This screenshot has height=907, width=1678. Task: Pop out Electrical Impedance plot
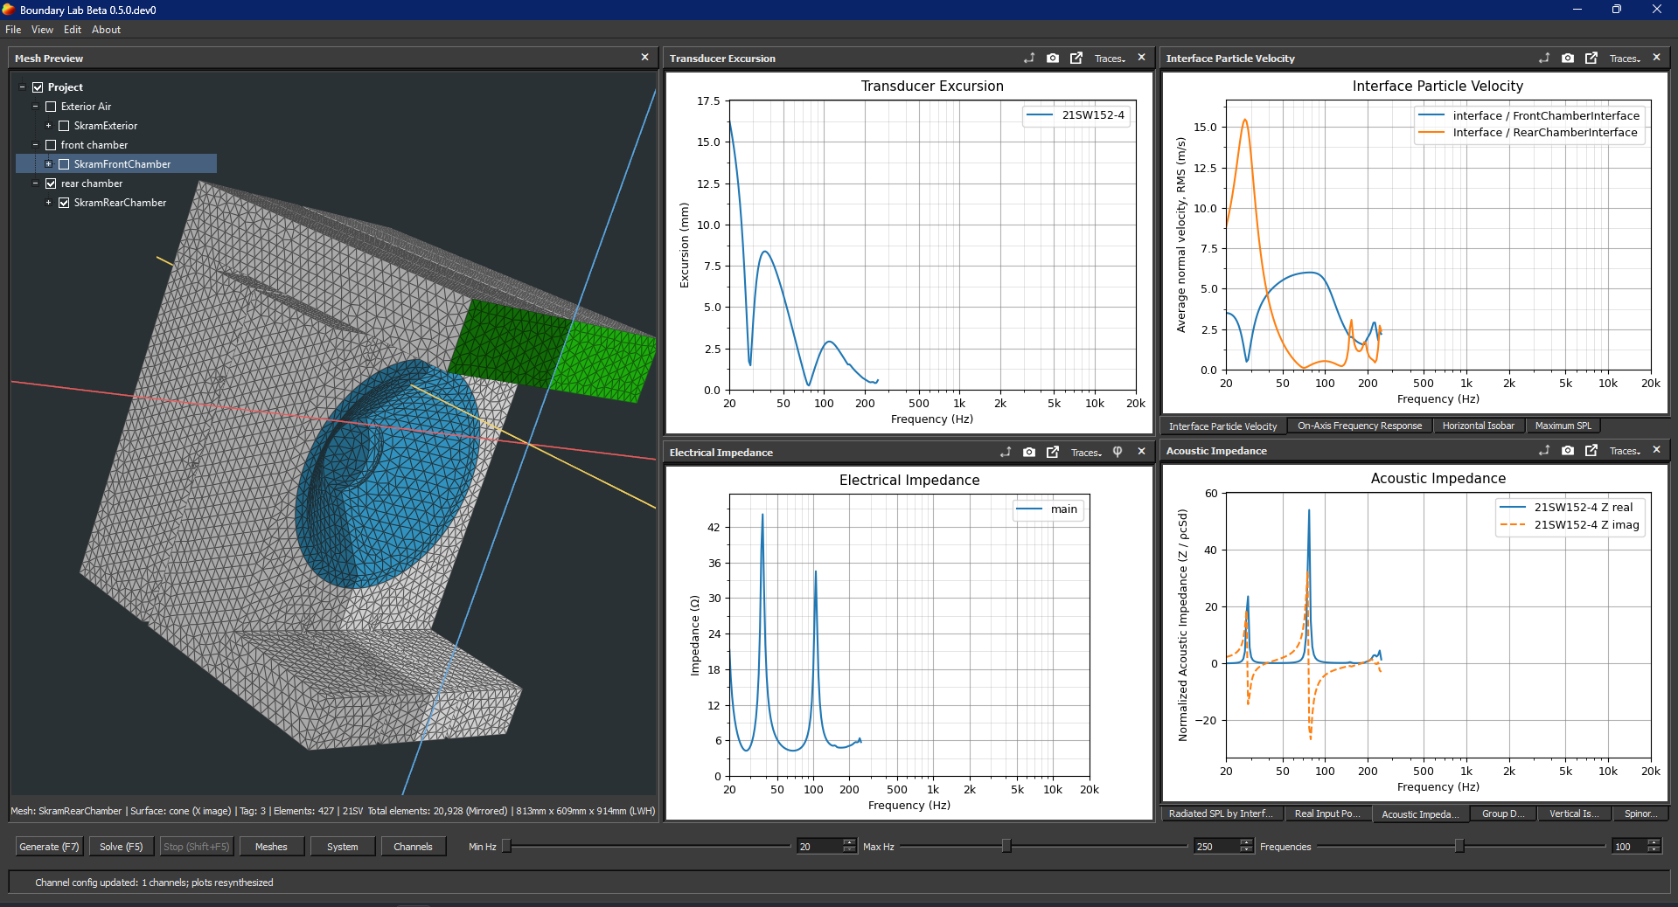pyautogui.click(x=1053, y=452)
